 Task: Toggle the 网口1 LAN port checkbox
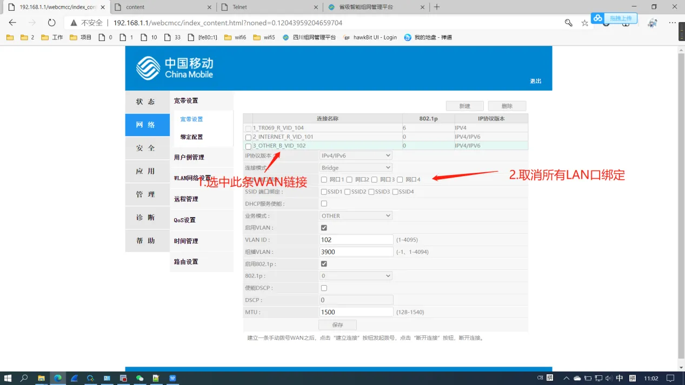(x=324, y=180)
